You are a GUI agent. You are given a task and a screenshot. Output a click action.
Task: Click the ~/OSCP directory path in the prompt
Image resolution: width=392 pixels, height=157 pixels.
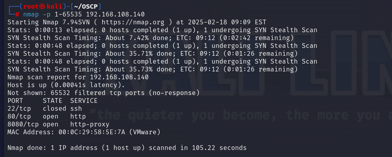(x=85, y=6)
